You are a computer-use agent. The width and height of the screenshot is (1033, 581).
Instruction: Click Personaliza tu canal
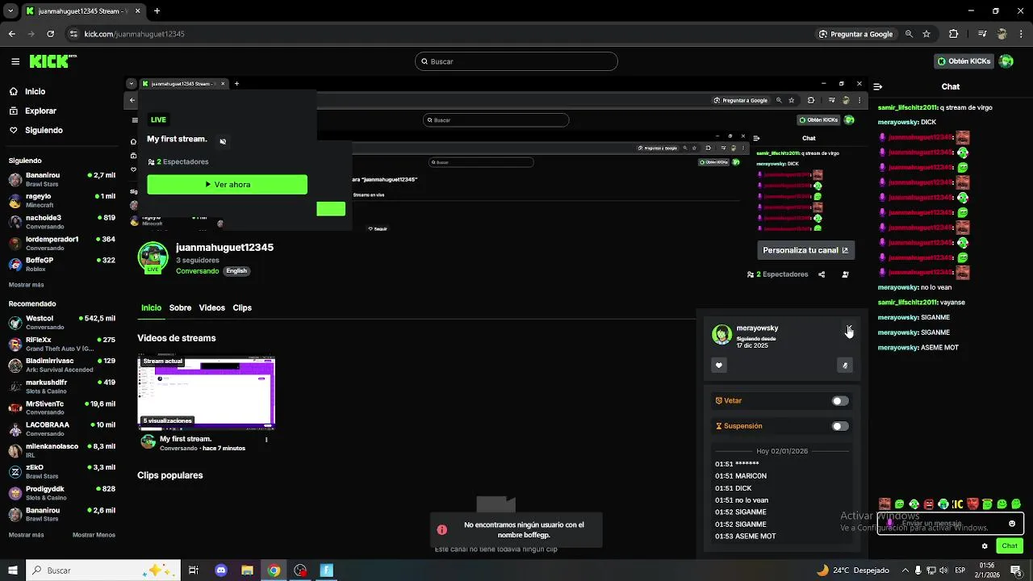pyautogui.click(x=805, y=250)
